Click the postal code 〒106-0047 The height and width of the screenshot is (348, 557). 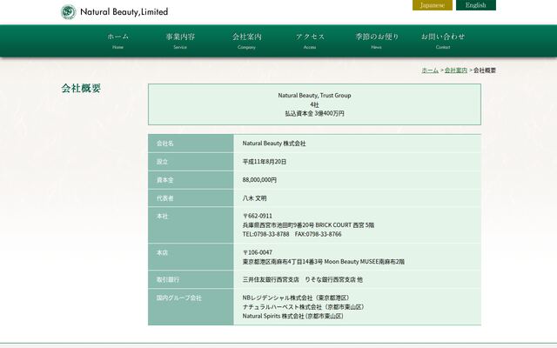pyautogui.click(x=258, y=252)
